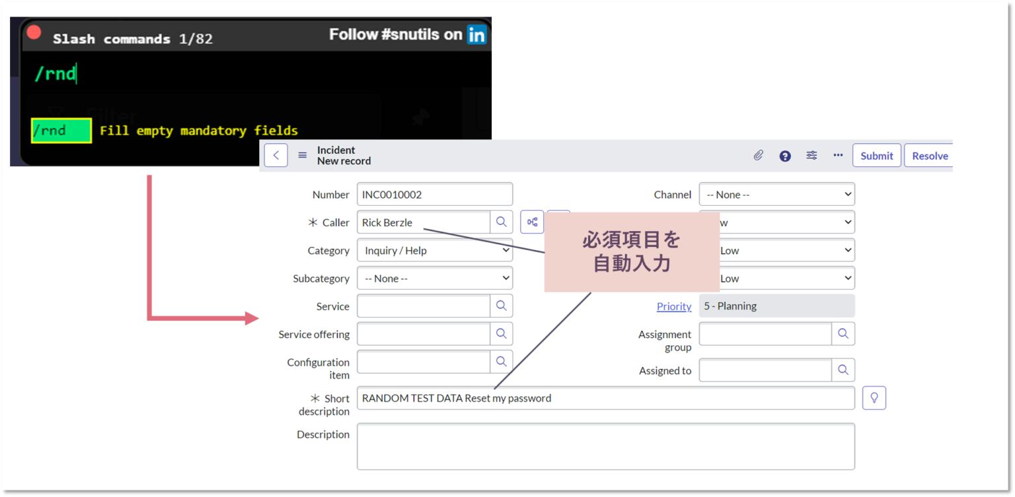The image size is (1015, 497).
Task: Open the Assigned to lookup magnifier
Action: coord(844,370)
